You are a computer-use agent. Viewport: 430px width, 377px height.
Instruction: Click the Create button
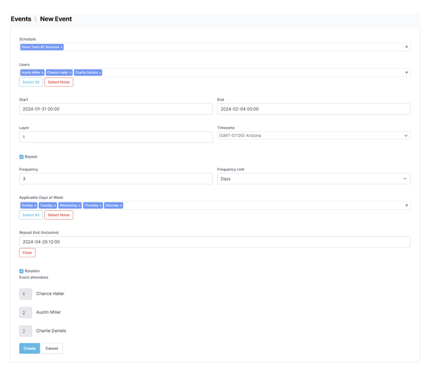[x=29, y=348]
